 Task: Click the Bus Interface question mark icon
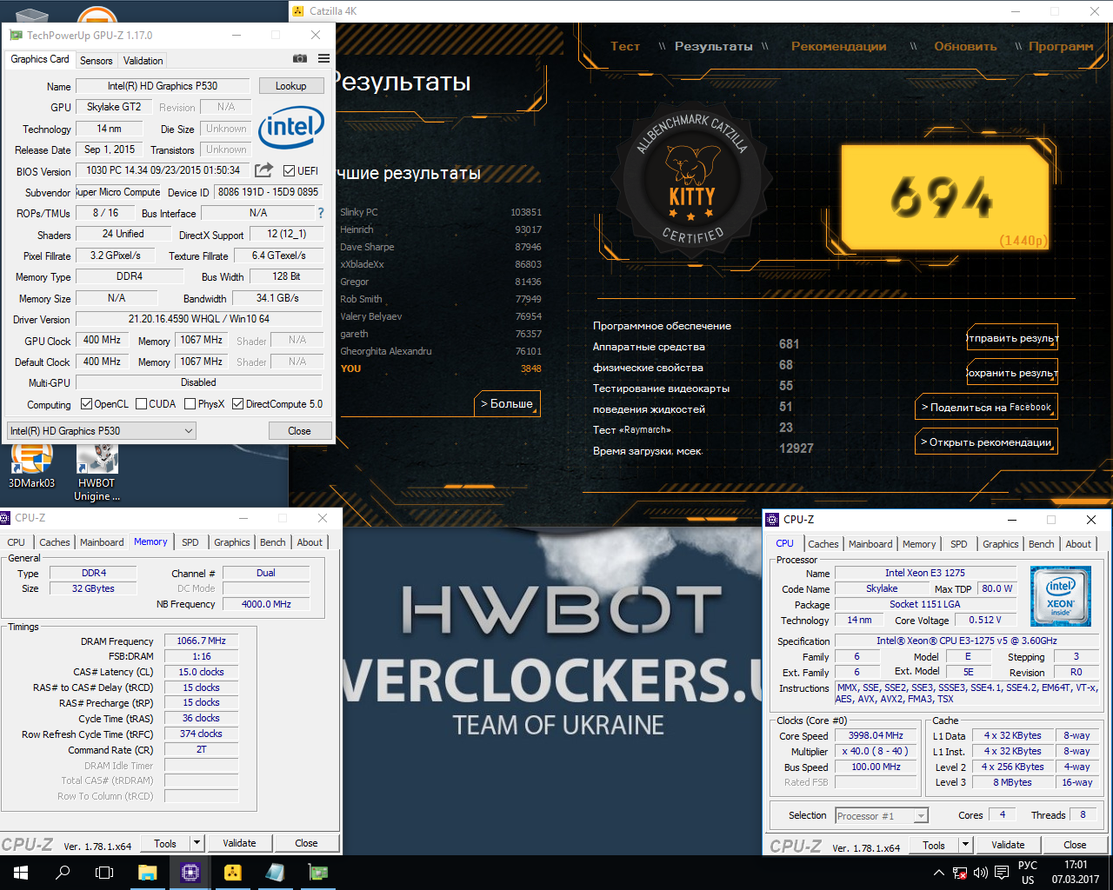point(321,213)
